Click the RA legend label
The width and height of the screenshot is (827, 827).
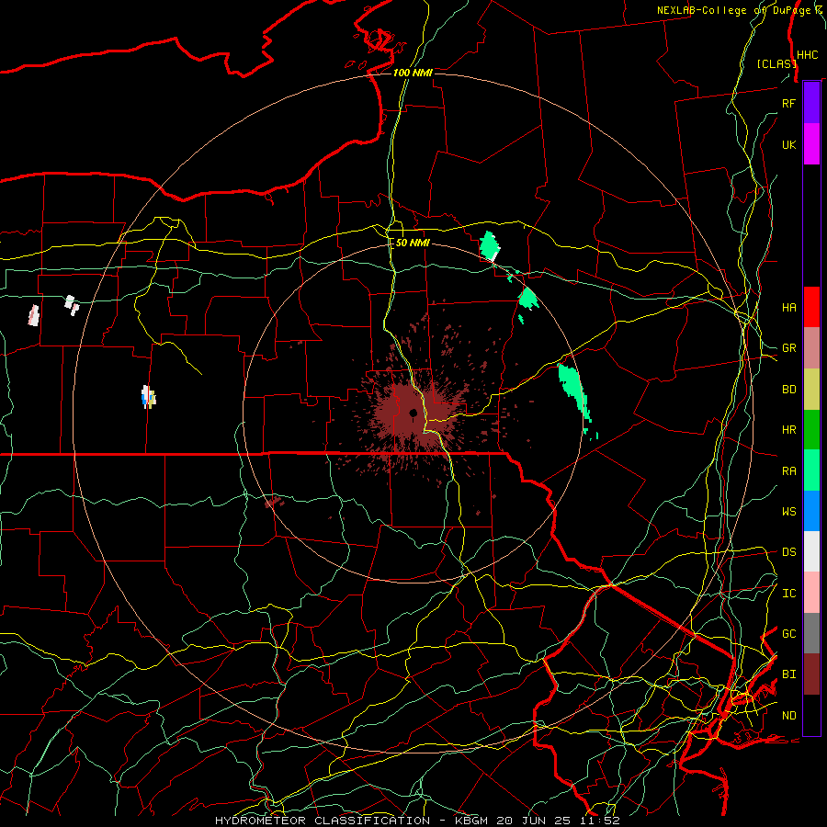pos(788,471)
